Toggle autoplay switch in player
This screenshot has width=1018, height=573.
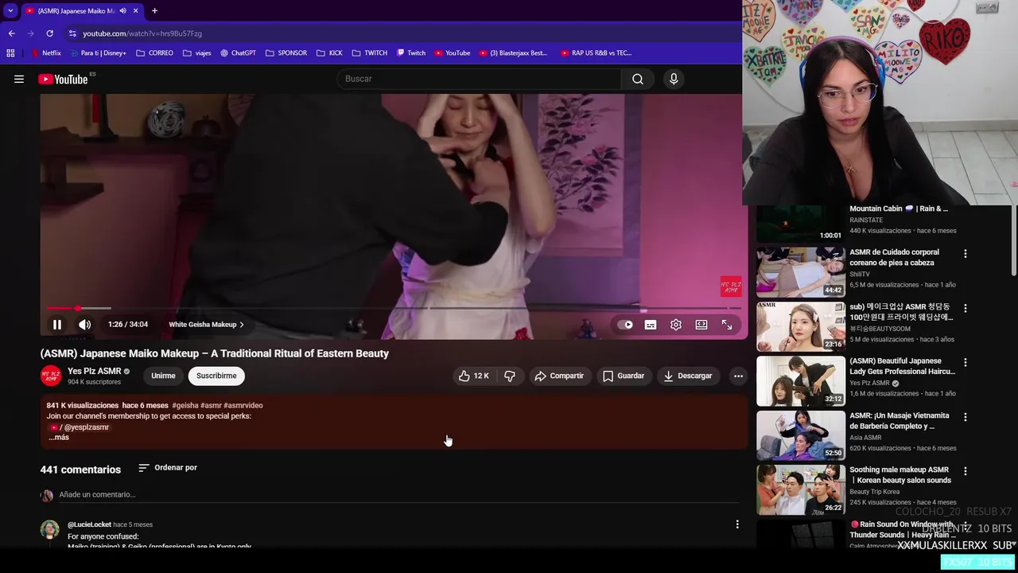[x=625, y=325]
